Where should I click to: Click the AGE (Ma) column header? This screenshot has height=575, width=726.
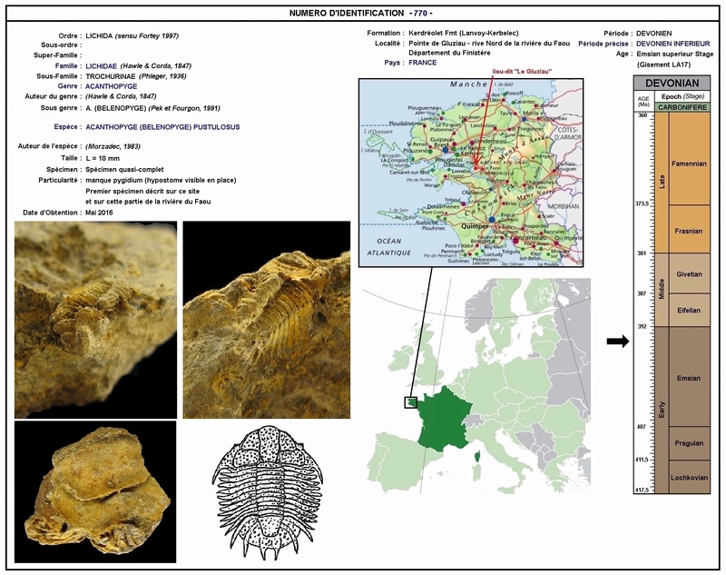click(x=643, y=102)
